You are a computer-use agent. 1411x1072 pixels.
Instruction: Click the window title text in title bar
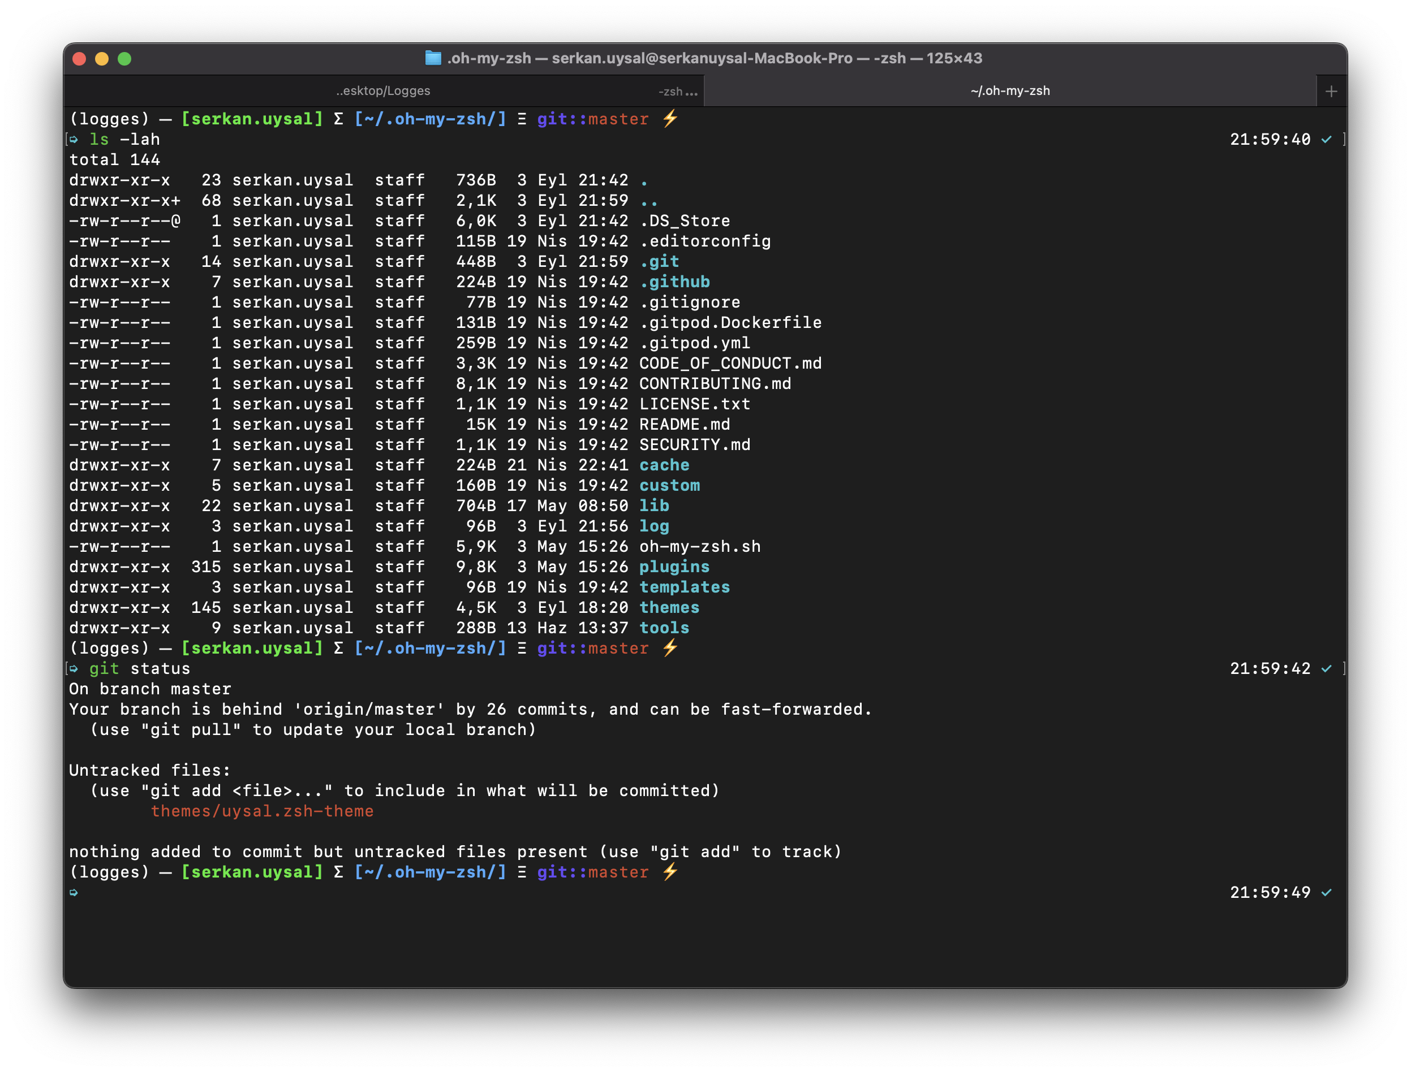click(x=715, y=58)
